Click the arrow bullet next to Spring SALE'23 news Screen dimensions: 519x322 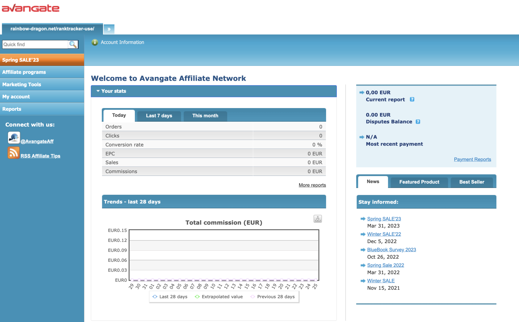[x=363, y=219]
